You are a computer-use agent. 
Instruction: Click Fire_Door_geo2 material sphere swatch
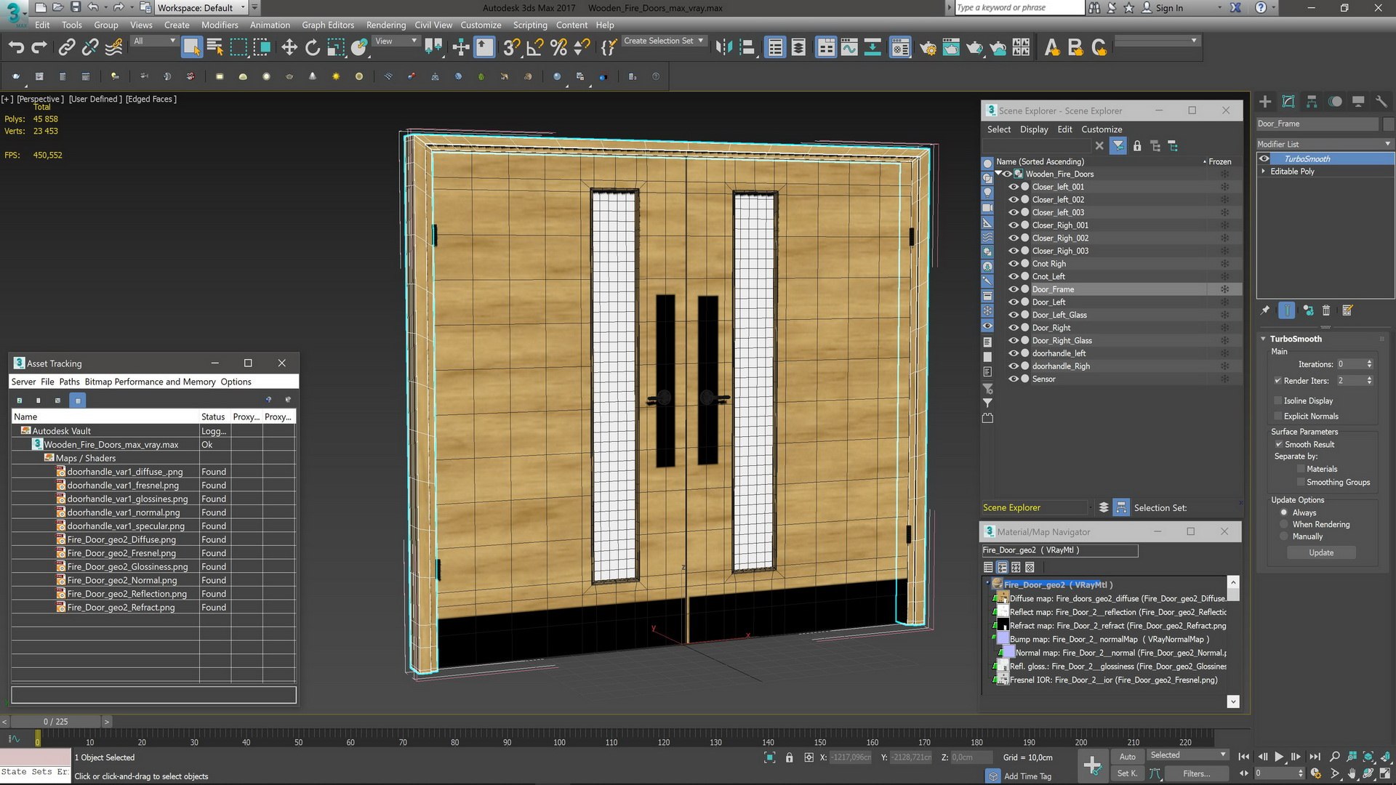[997, 584]
